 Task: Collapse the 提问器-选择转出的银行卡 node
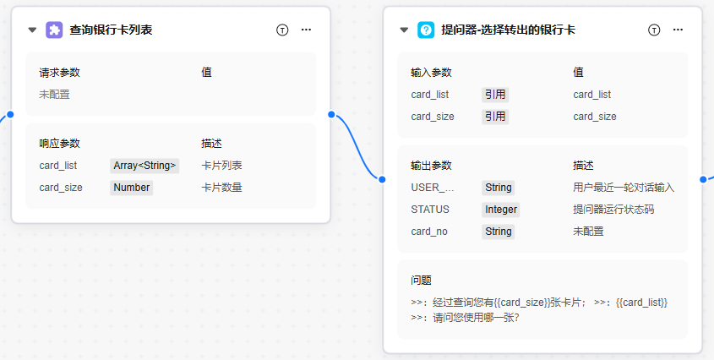(x=404, y=30)
